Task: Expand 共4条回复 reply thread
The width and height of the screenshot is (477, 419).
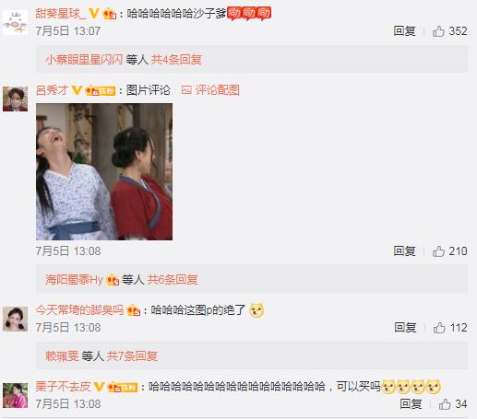Action: tap(176, 60)
